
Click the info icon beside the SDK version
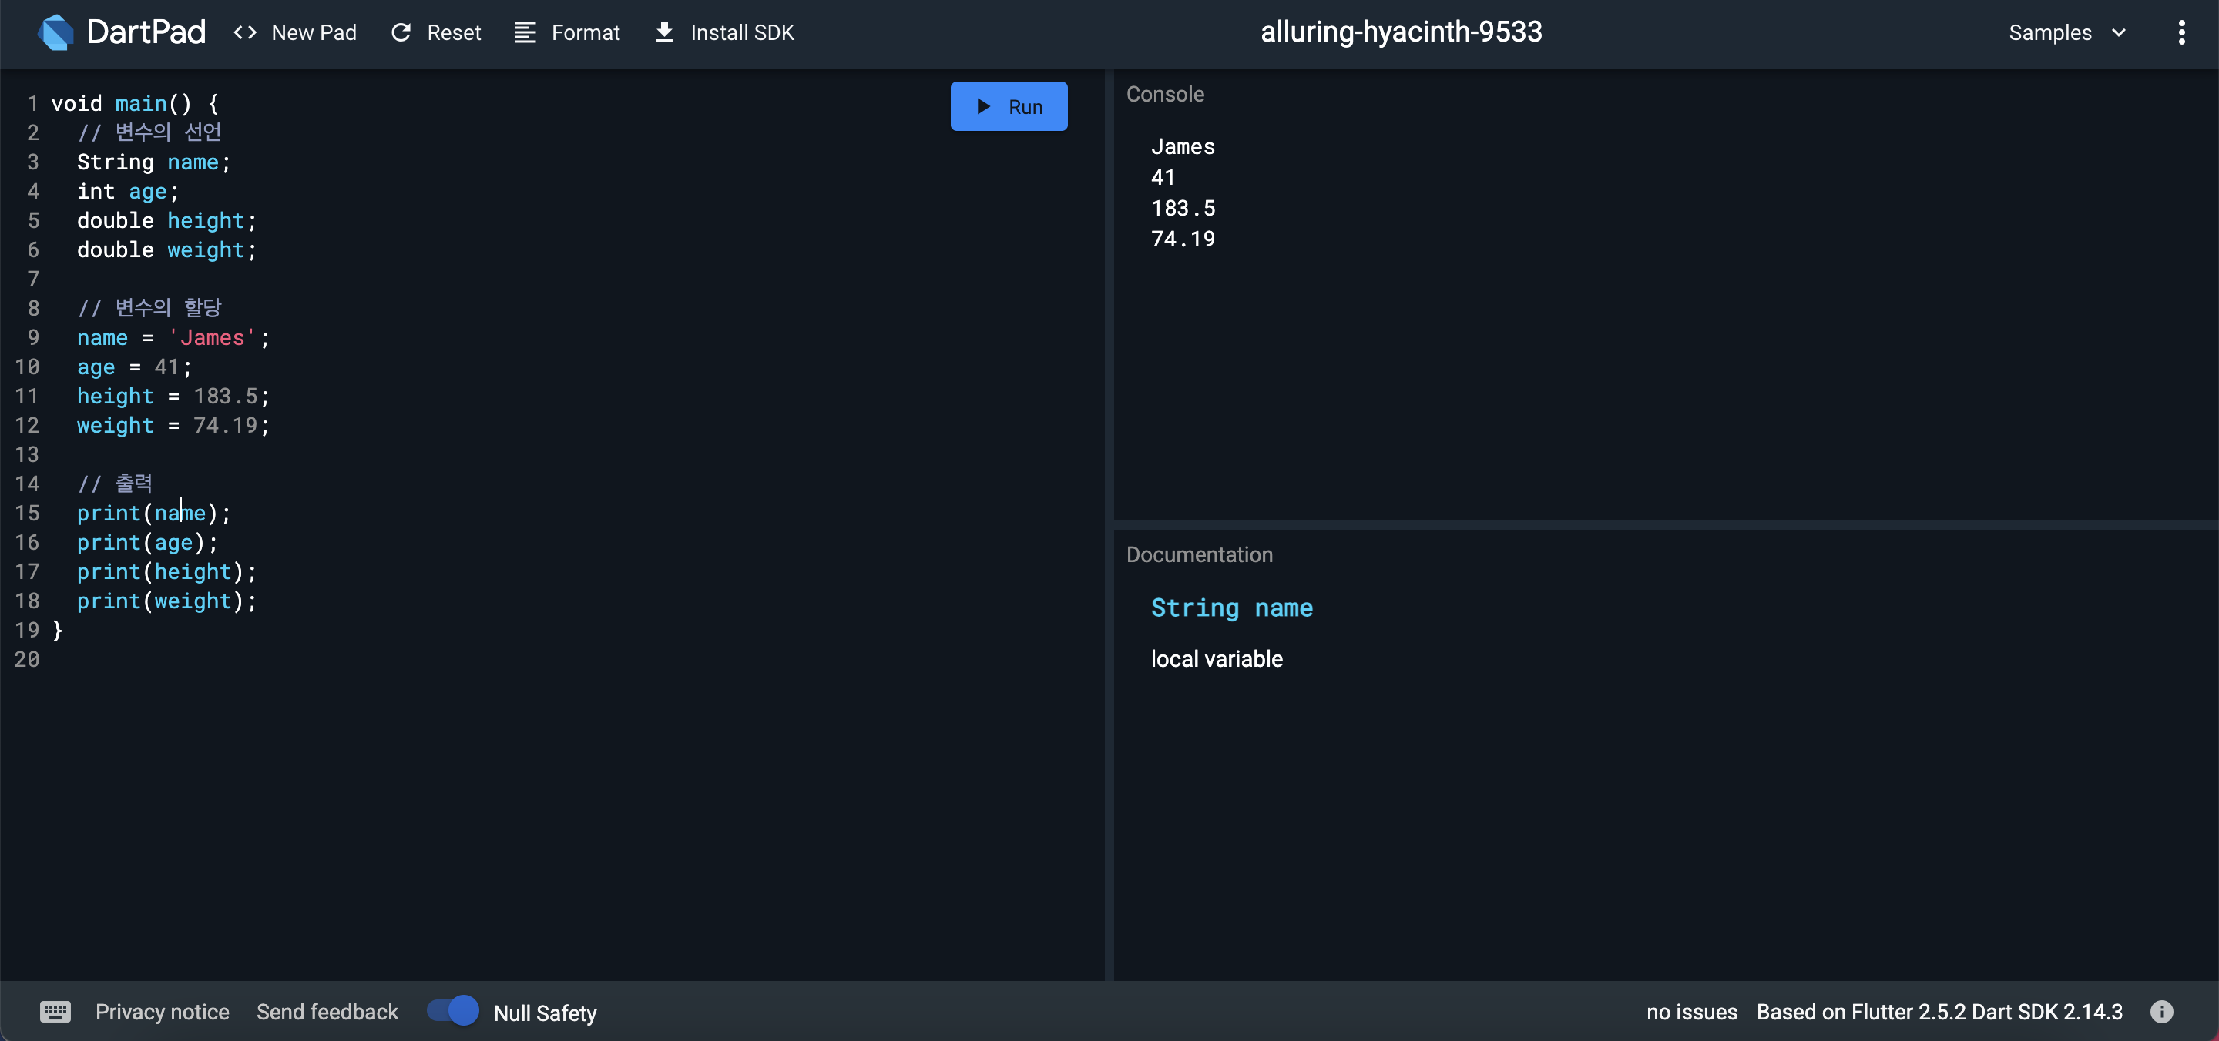coord(2161,1012)
